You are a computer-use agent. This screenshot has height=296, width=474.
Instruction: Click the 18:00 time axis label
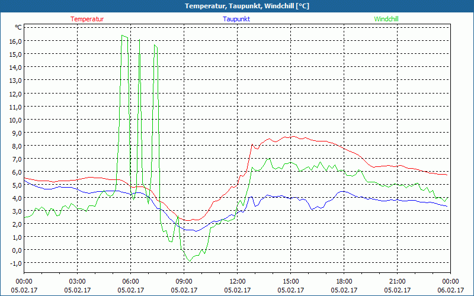click(x=344, y=282)
